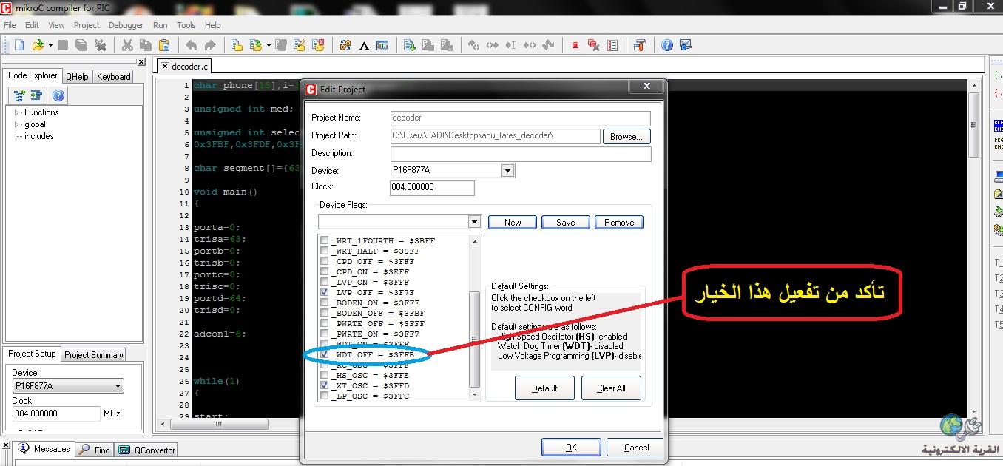Switch to the QHelp tab

[78, 76]
